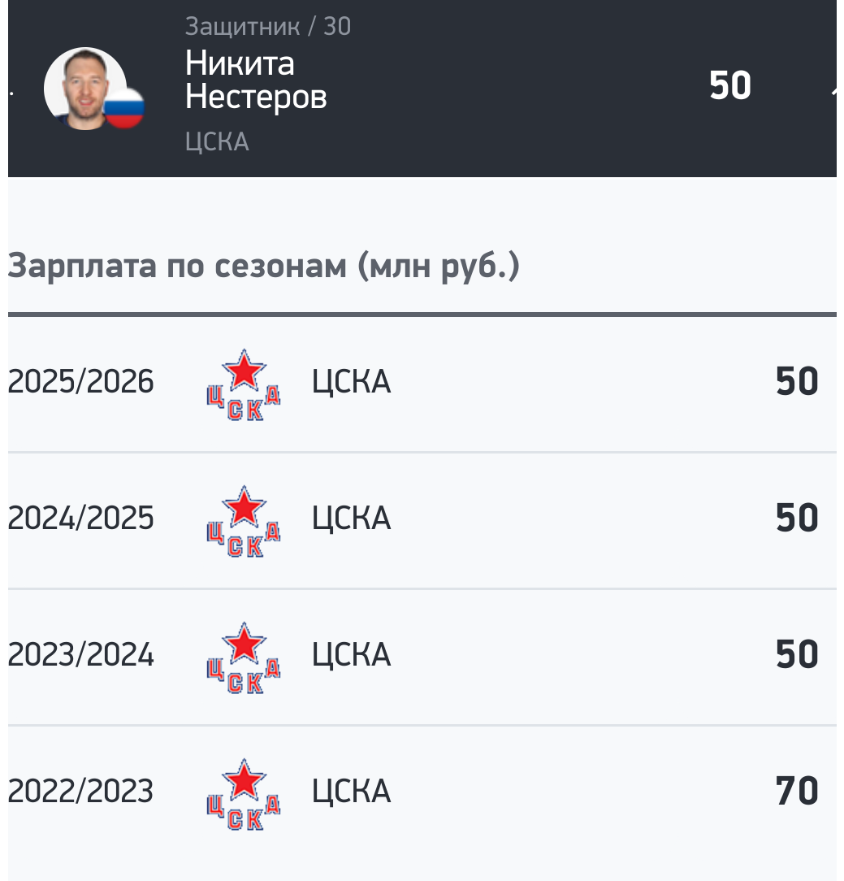Click the gray ЦСКА team label under the name
The image size is (844, 881).
(x=217, y=142)
